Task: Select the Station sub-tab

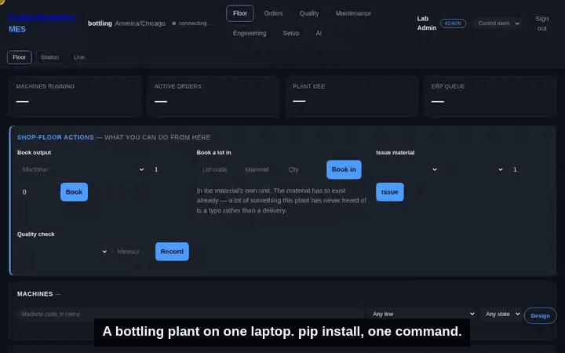Action: click(49, 57)
